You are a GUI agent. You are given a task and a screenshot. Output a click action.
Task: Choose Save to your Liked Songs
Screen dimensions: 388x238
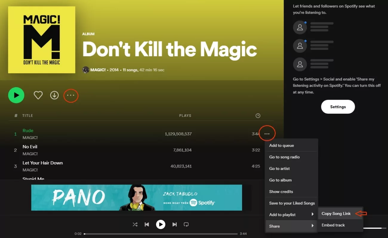pyautogui.click(x=291, y=203)
